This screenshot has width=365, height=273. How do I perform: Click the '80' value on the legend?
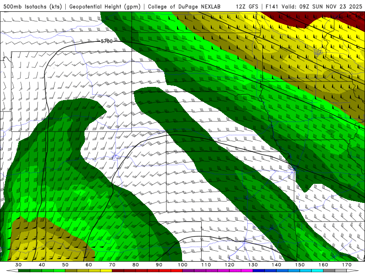(x=136, y=265)
